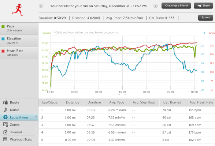Screen dimensions: 215x146
Task: Click the red runner logo
Action: click(17, 10)
